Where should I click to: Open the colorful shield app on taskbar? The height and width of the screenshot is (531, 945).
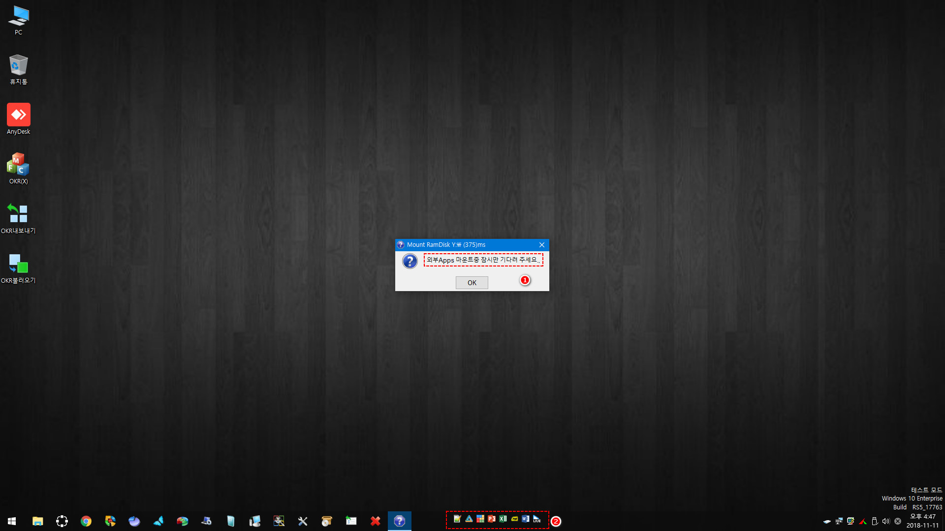[x=110, y=521]
